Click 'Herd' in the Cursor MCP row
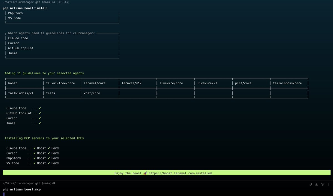333x196 pixels. pyautogui.click(x=55, y=153)
